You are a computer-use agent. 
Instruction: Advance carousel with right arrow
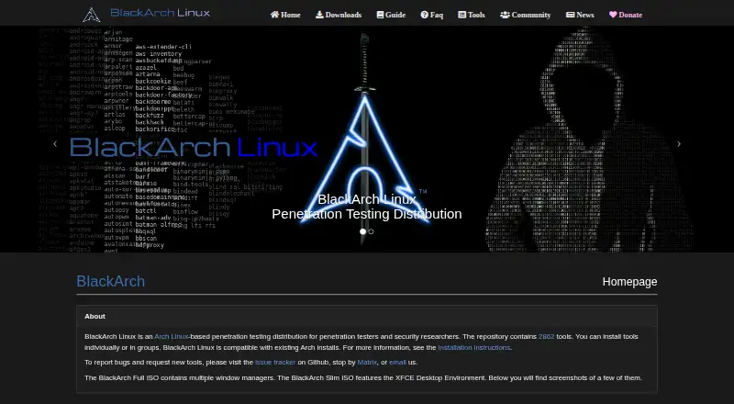click(x=679, y=144)
